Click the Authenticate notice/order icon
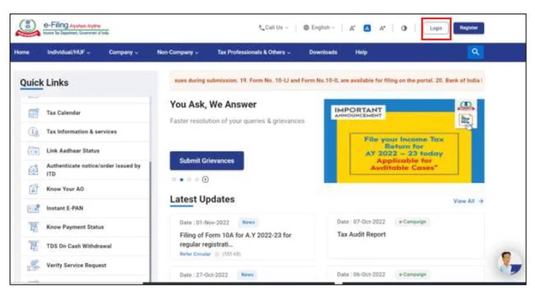The width and height of the screenshot is (535, 297). click(34, 169)
